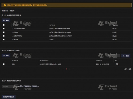Check the box for device A30102A800000001

[4, 29]
